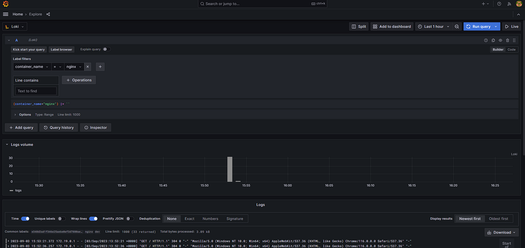Collapse the Logs volume section

point(6,144)
